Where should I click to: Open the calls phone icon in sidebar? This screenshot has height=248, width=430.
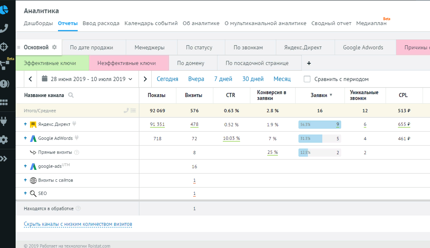(4, 28)
